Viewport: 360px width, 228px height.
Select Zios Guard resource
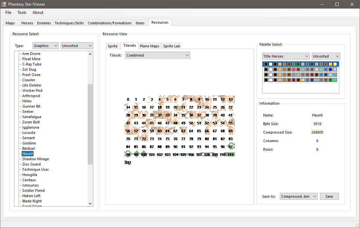(32, 164)
